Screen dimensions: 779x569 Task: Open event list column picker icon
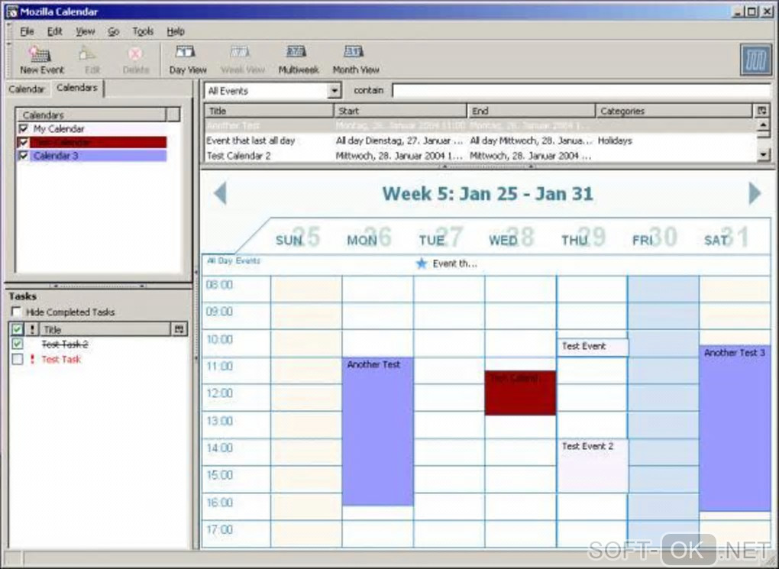coord(762,111)
